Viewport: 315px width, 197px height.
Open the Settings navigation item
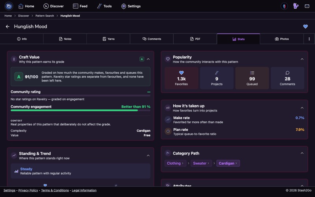pyautogui.click(x=131, y=6)
